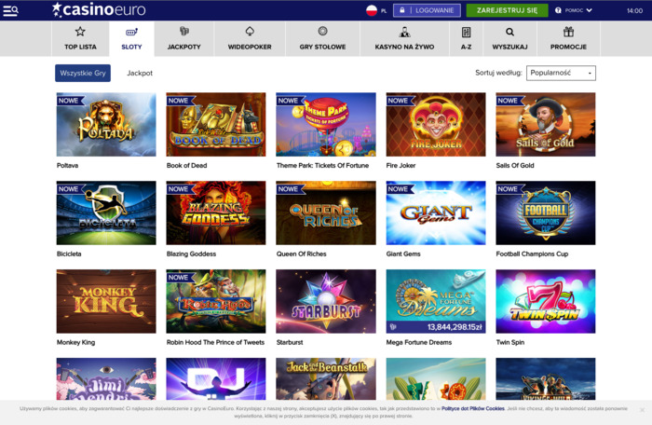Select the Polish flag language icon
The image size is (652, 425).
(372, 10)
